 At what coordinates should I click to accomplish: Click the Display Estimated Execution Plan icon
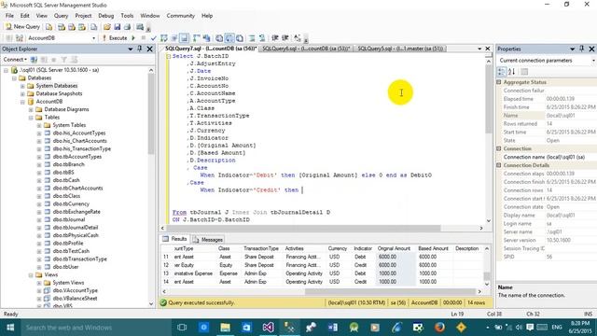[x=164, y=38]
